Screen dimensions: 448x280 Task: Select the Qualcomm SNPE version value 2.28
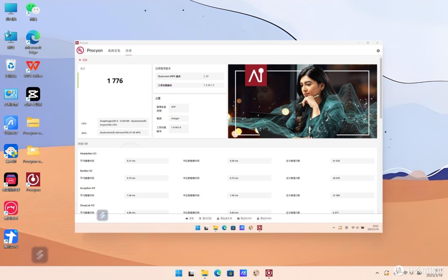[206, 76]
